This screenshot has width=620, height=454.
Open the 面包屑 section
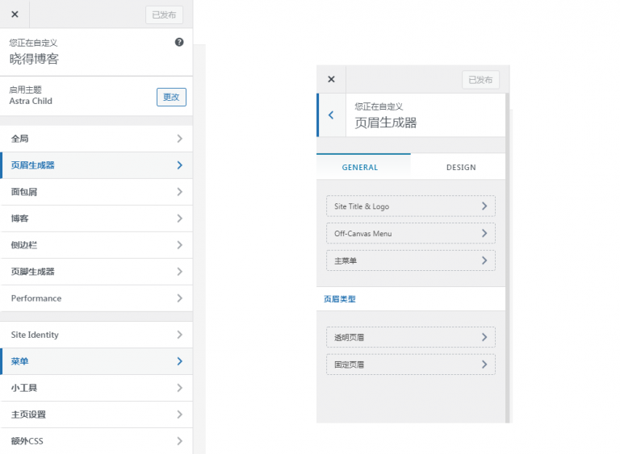(x=96, y=192)
